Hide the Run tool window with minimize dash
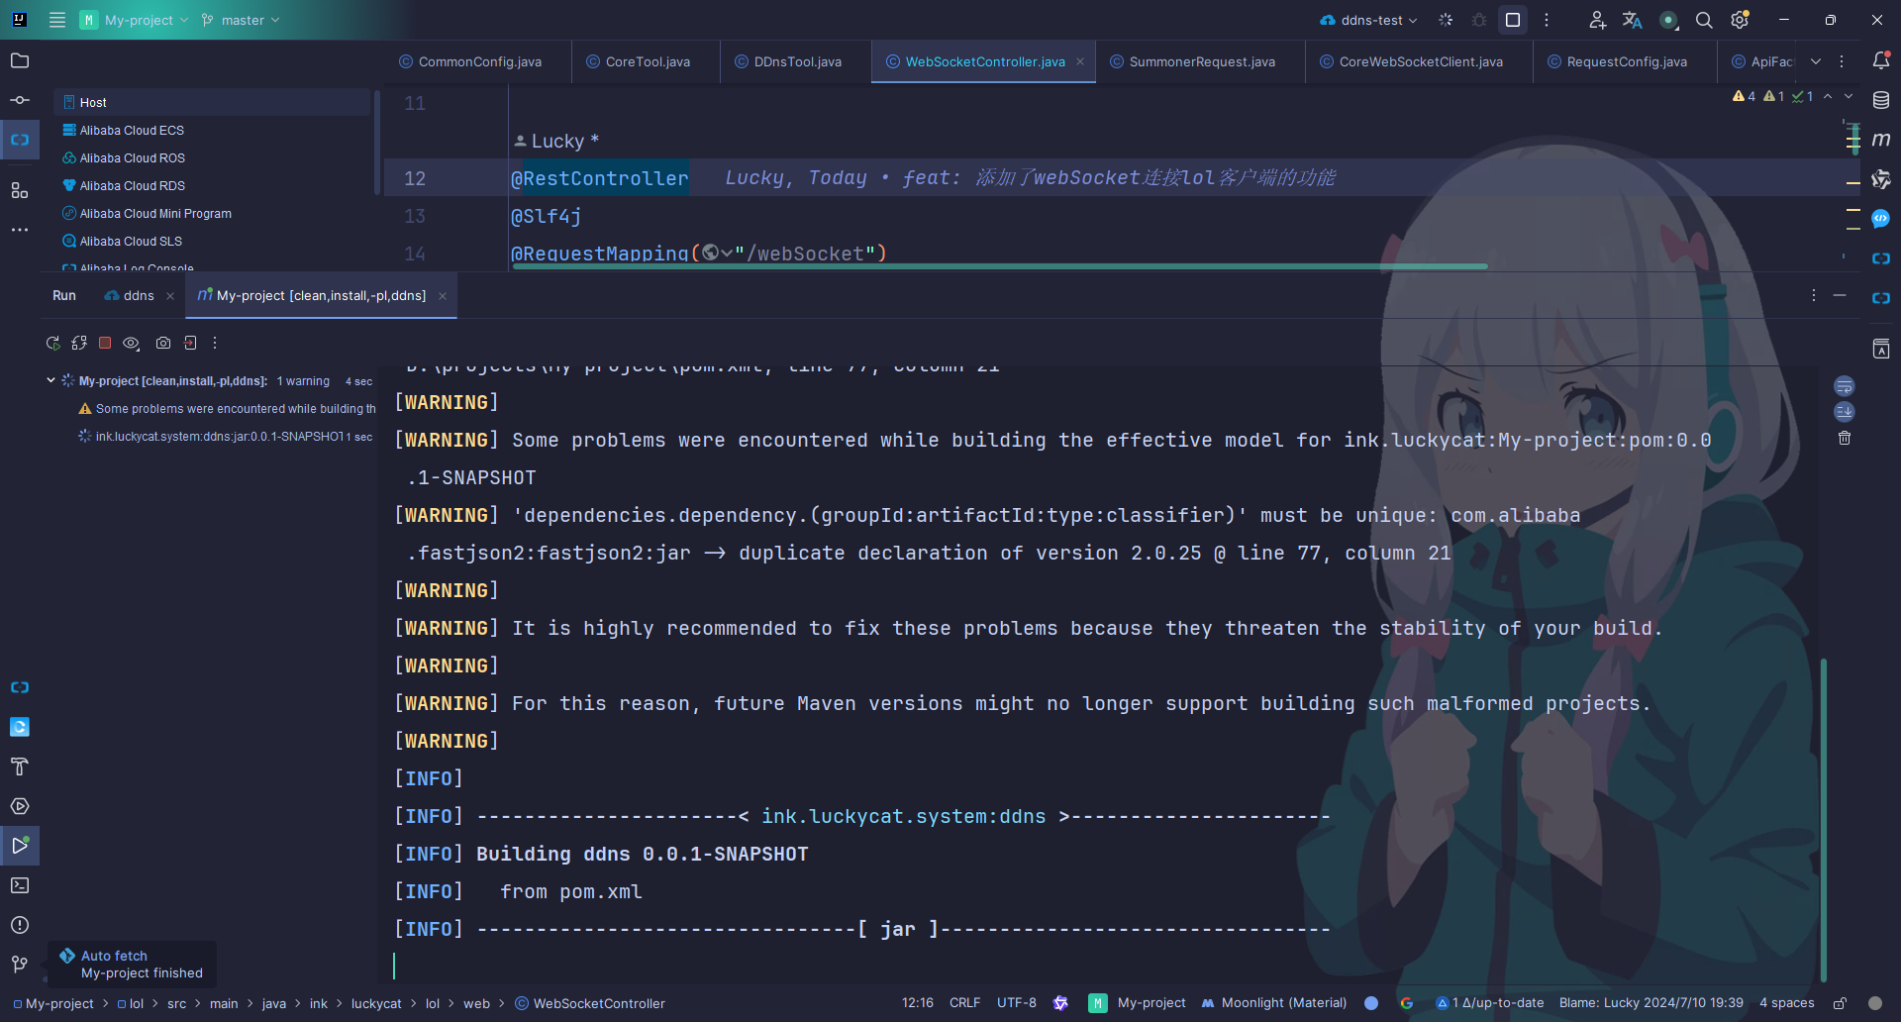 1840,295
